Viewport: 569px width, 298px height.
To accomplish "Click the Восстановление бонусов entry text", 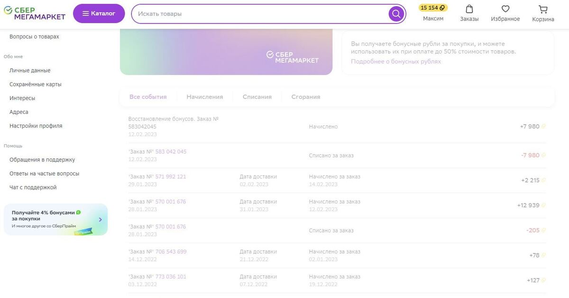I will [174, 123].
